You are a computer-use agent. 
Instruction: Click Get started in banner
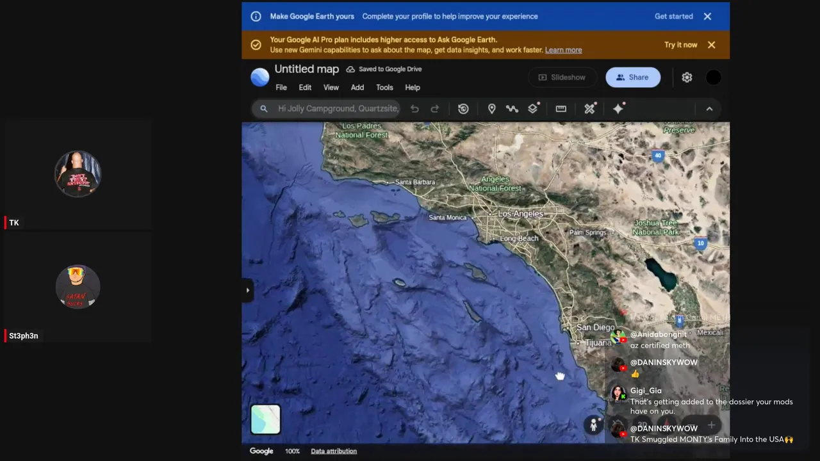(674, 17)
